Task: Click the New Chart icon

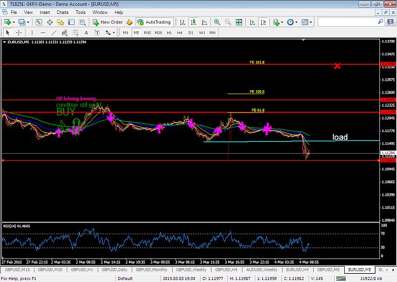Action: [7, 22]
